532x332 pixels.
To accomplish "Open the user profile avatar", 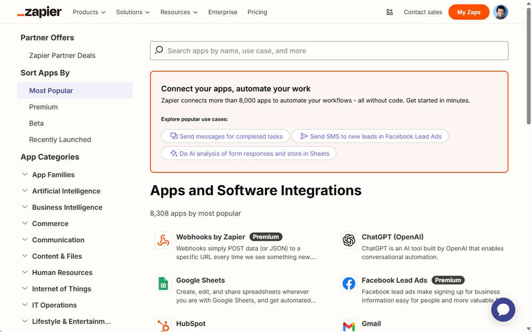I will point(501,12).
